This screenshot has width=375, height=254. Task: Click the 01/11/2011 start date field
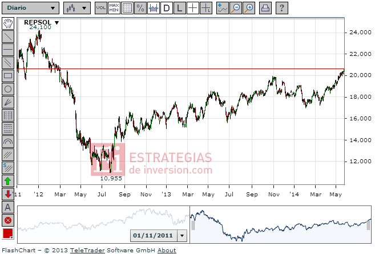[154, 236]
